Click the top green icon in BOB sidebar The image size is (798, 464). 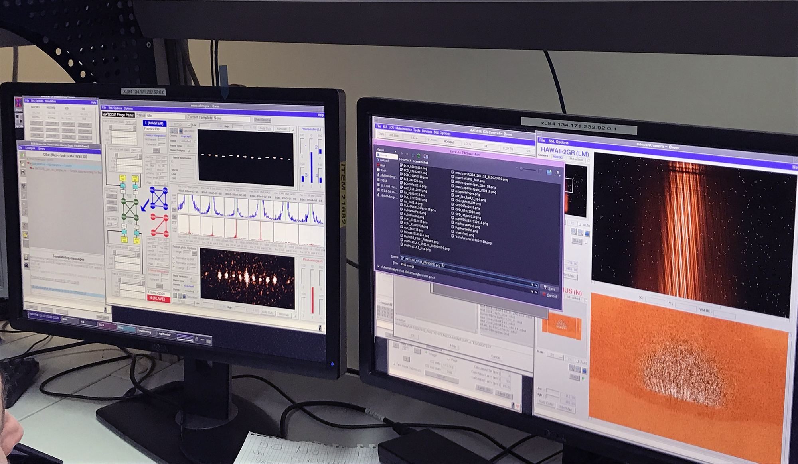coord(22,155)
